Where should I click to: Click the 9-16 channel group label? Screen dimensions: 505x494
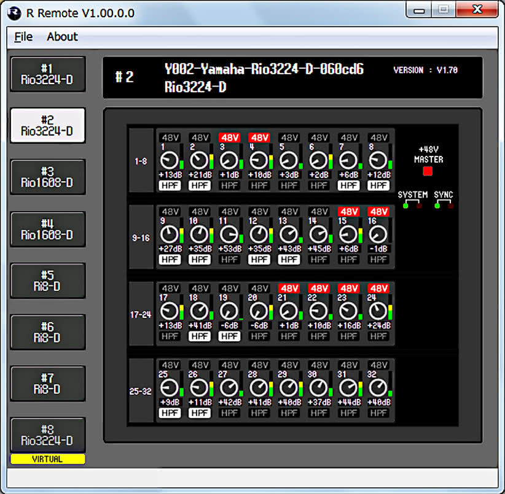pos(141,238)
